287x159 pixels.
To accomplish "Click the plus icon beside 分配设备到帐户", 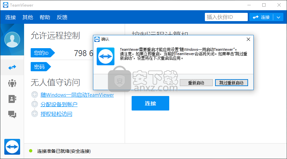I will 34,104.
